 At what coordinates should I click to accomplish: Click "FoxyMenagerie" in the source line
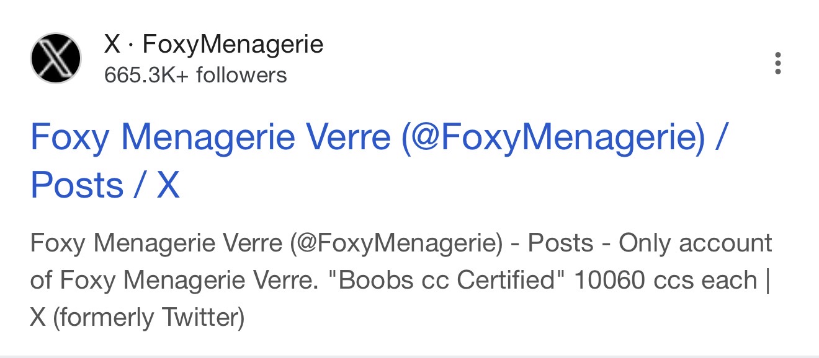pos(233,45)
